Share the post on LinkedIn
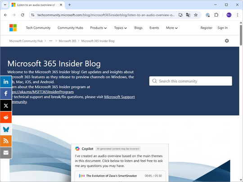This screenshot has height=182, width=243. (x=6, y=81)
